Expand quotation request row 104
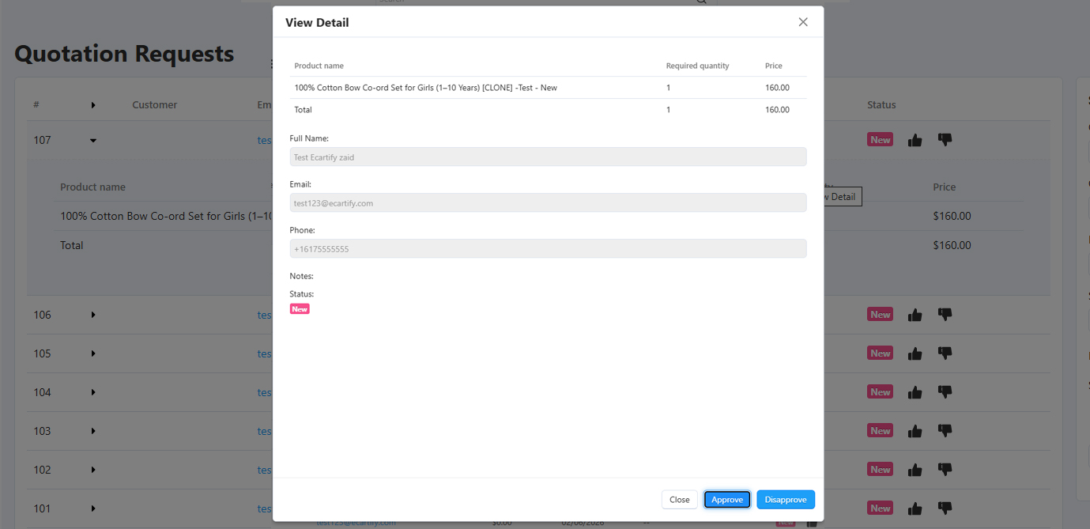The height and width of the screenshot is (529, 1090). click(93, 392)
